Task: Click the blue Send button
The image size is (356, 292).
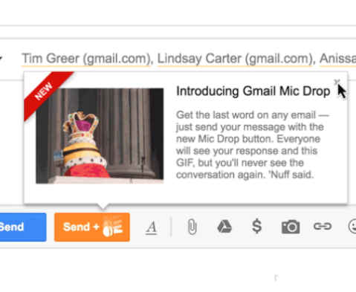Action: tap(23, 227)
